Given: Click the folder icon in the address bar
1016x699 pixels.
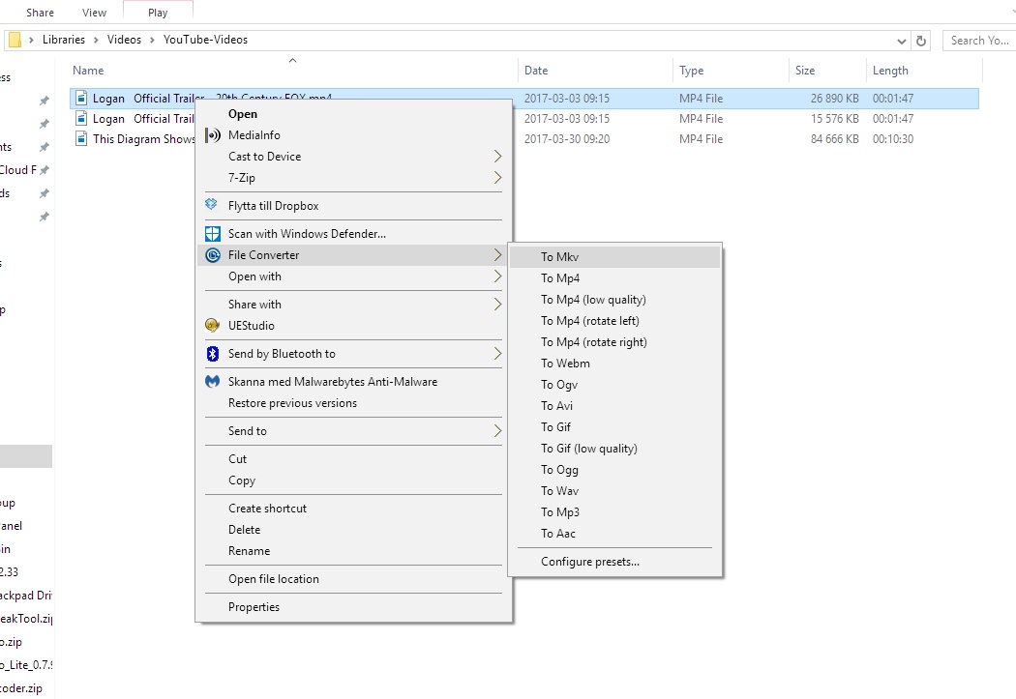Looking at the screenshot, I should pos(15,41).
